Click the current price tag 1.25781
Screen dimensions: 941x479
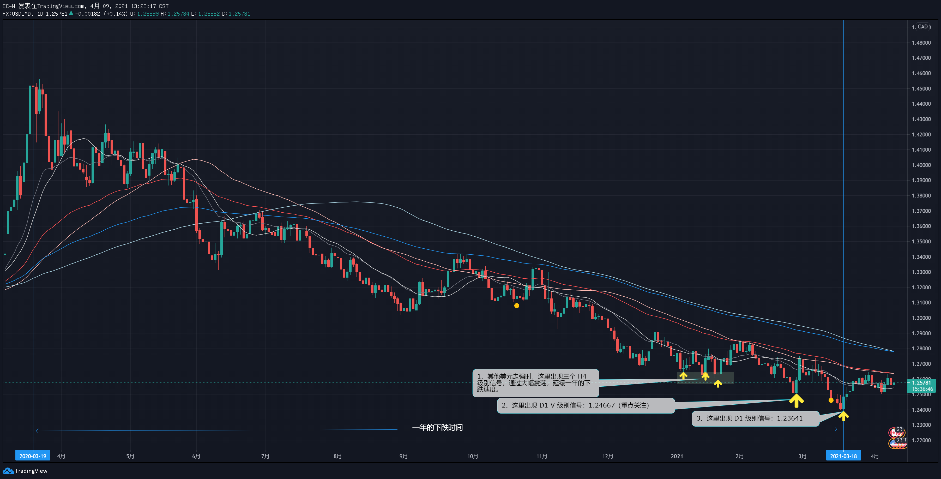point(922,382)
